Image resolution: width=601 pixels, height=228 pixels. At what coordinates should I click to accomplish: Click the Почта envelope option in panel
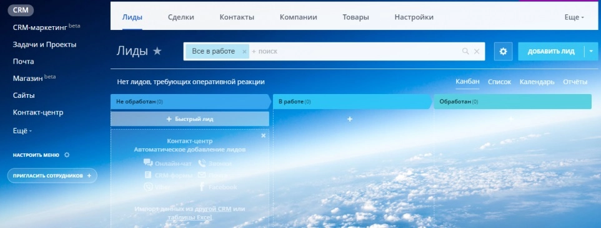point(202,175)
